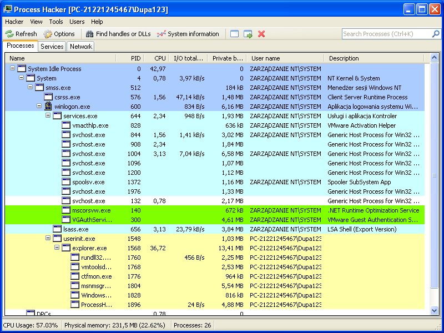Switch to the Network tab
The width and height of the screenshot is (444, 333).
point(80,47)
